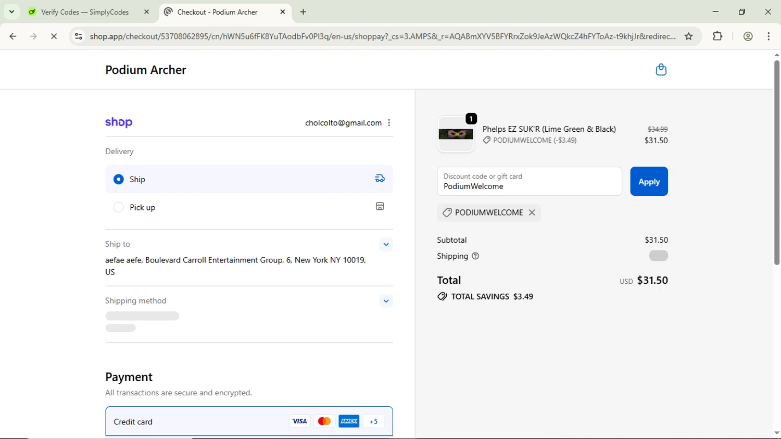The width and height of the screenshot is (781, 439).
Task: Open the browser Extensions icon
Action: [x=717, y=36]
